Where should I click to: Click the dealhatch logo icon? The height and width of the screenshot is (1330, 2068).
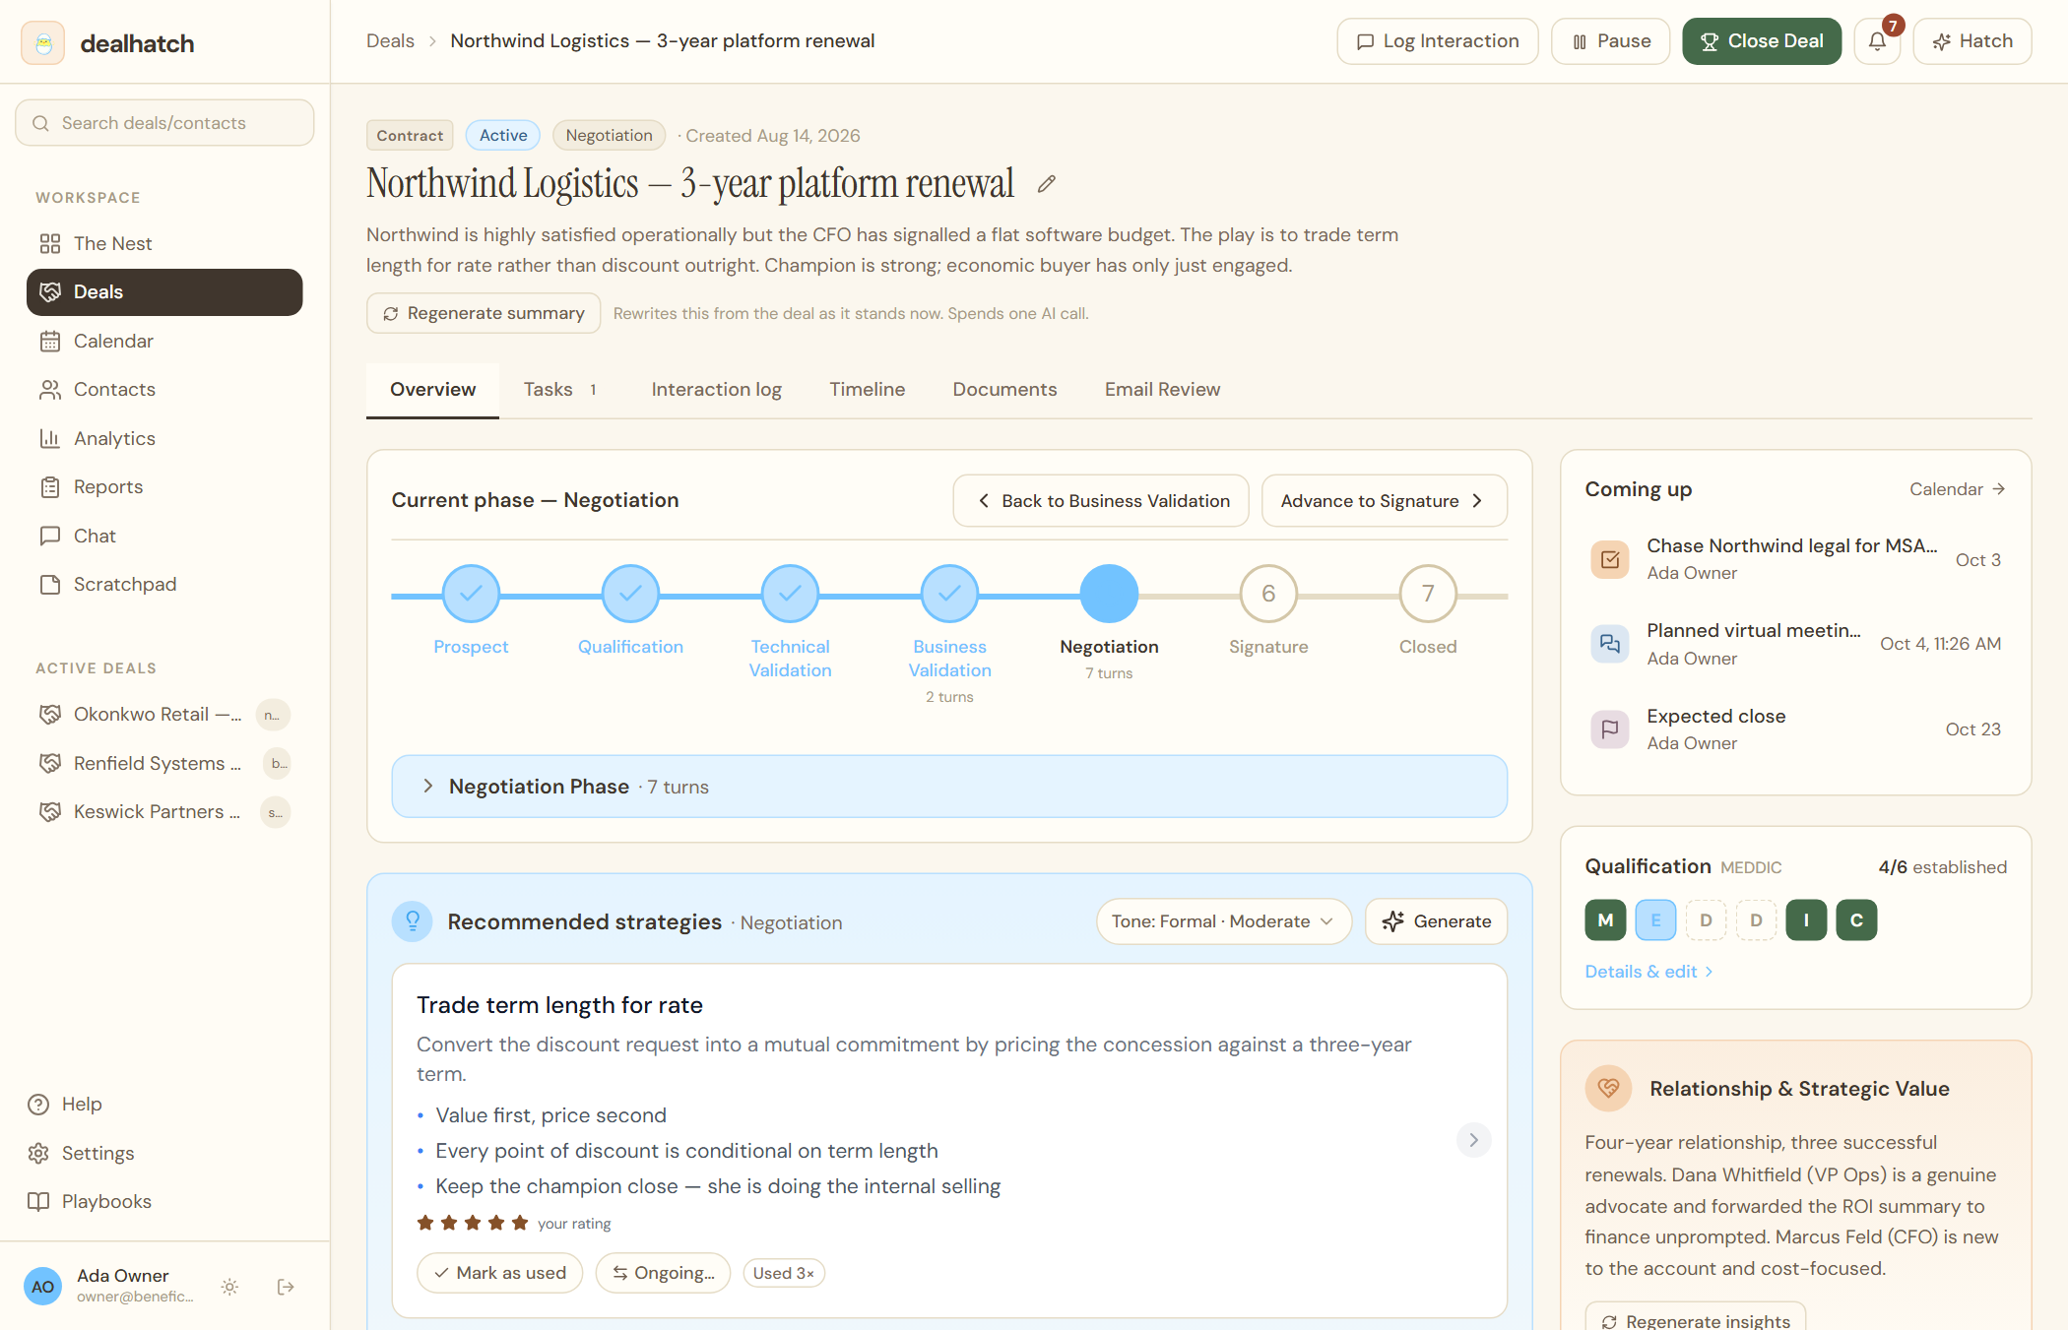[43, 43]
